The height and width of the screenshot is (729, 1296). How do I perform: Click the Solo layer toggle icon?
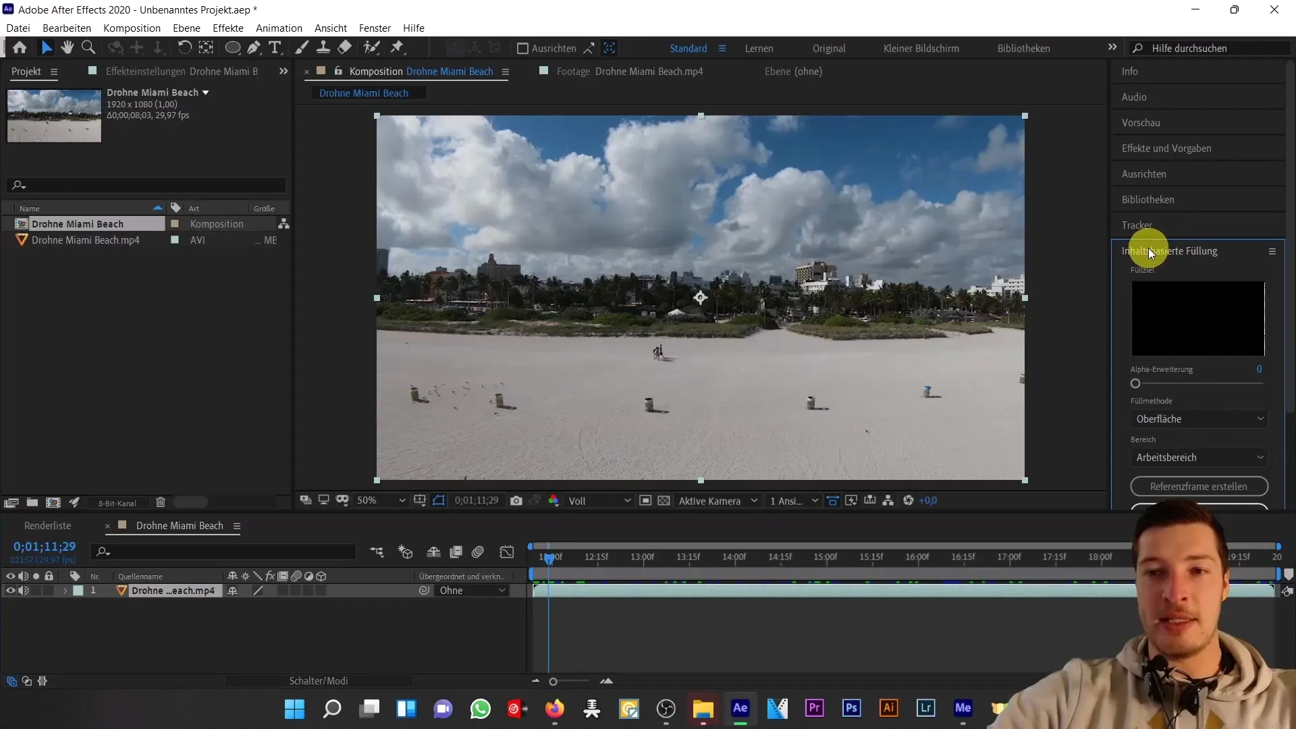point(36,576)
